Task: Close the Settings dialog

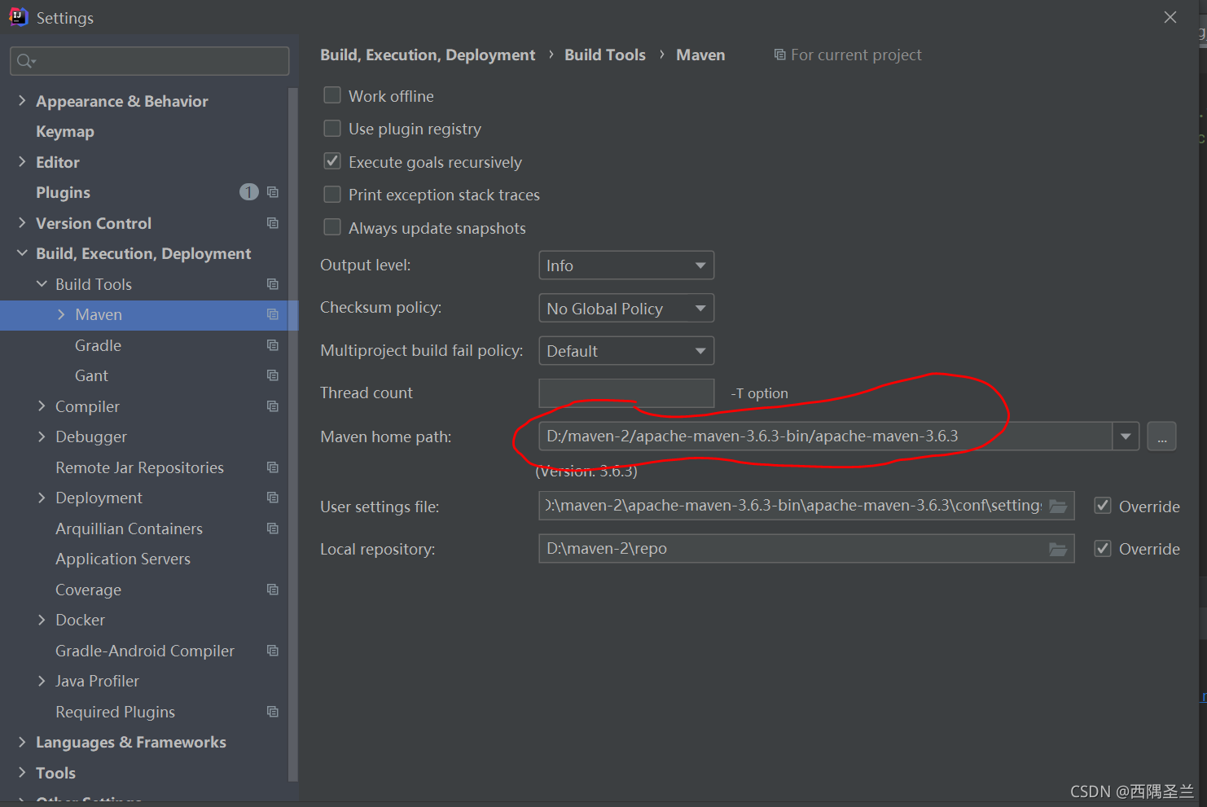Action: click(x=1170, y=17)
